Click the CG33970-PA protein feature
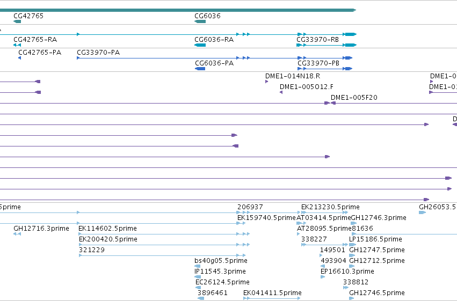Image resolution: width=457 pixels, height=301 pixels. point(98,53)
